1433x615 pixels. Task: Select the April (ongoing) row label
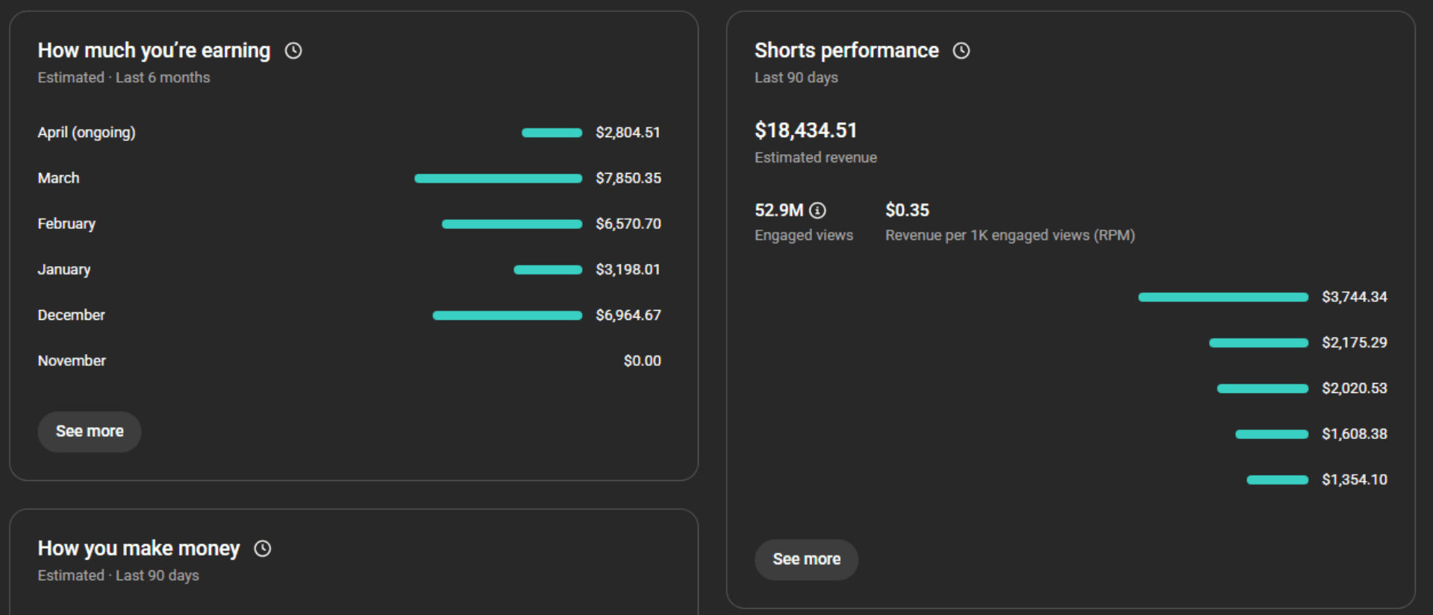[x=87, y=133]
